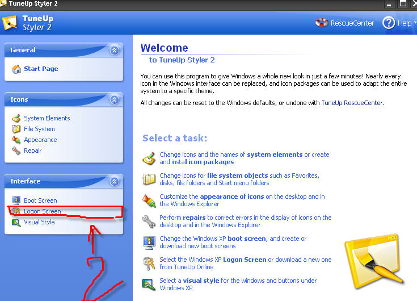Select task to customize appearance of icons

[x=242, y=200]
